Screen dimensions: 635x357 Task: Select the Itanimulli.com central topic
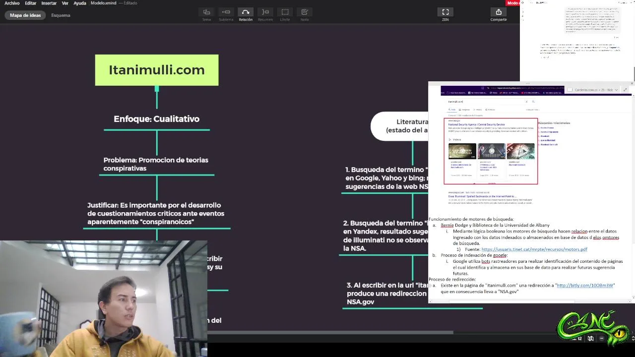157,70
